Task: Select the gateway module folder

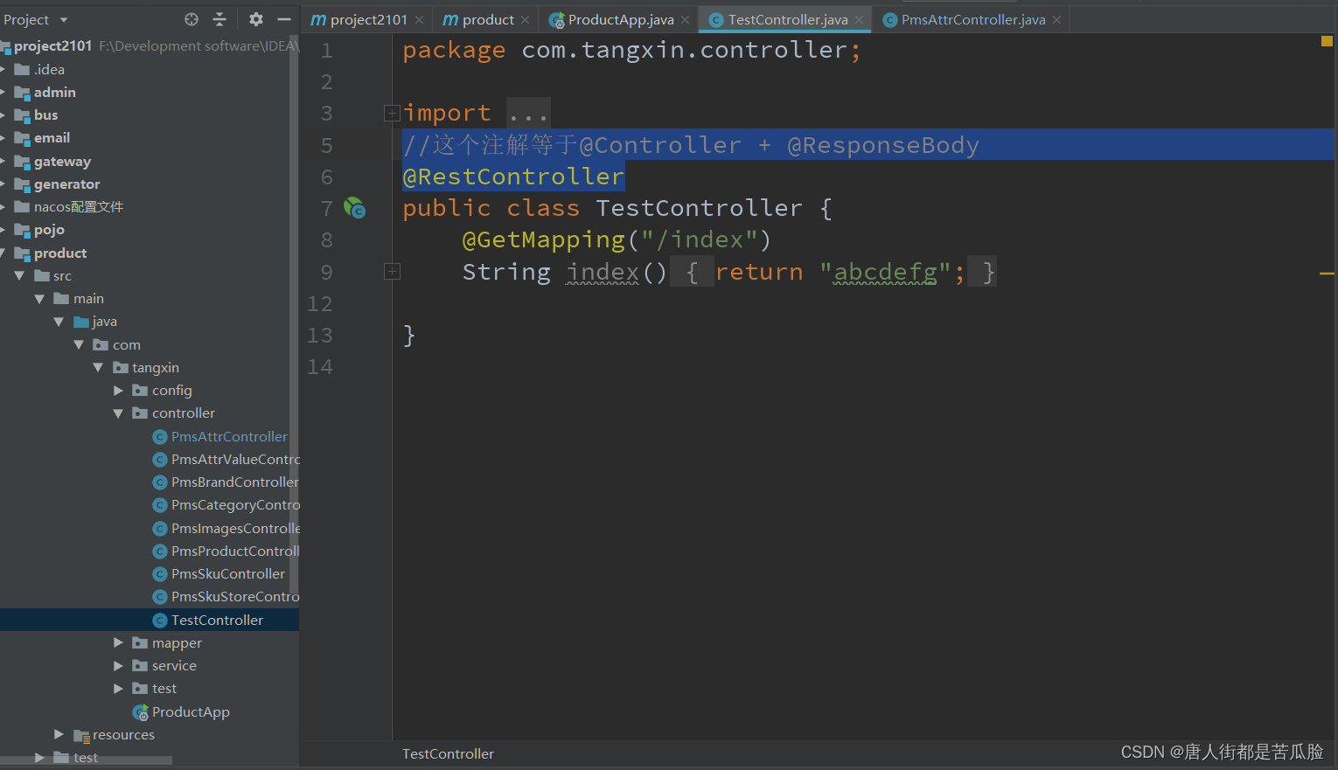Action: 62,161
